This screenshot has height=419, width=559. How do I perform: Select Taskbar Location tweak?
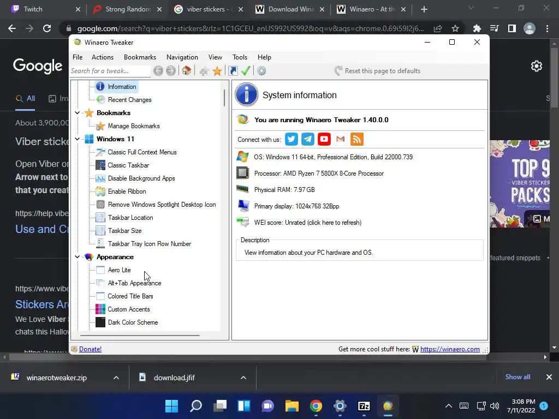pyautogui.click(x=130, y=218)
